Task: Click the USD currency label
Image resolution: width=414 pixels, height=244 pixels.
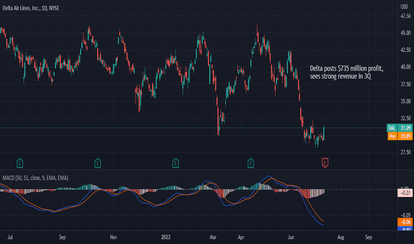Action: tap(404, 7)
